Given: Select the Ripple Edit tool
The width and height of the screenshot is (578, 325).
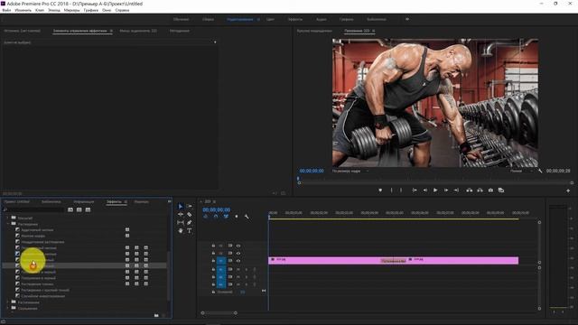Looking at the screenshot, I should pos(181,215).
